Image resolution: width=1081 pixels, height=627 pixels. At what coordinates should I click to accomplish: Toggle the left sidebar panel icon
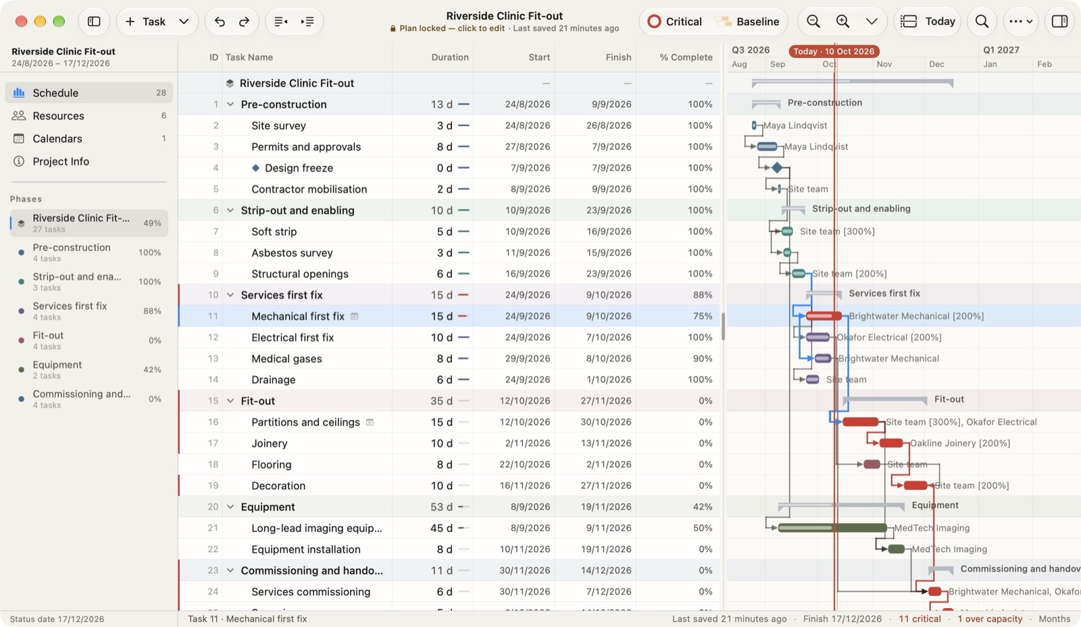tap(94, 22)
